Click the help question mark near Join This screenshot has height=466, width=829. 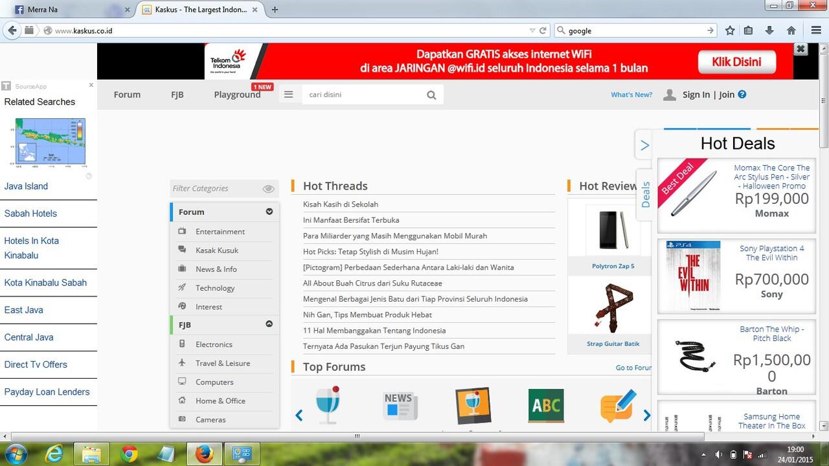click(742, 94)
